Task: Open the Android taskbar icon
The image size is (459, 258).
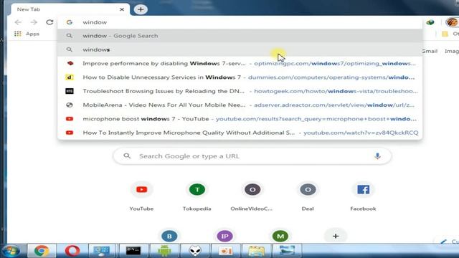Action: click(164, 251)
